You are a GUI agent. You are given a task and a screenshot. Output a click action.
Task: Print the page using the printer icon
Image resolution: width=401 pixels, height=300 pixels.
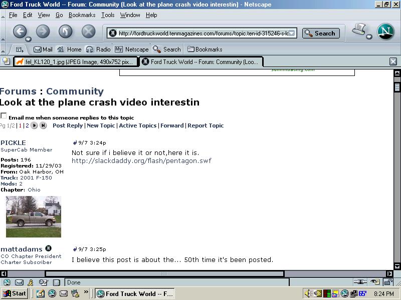point(359,29)
